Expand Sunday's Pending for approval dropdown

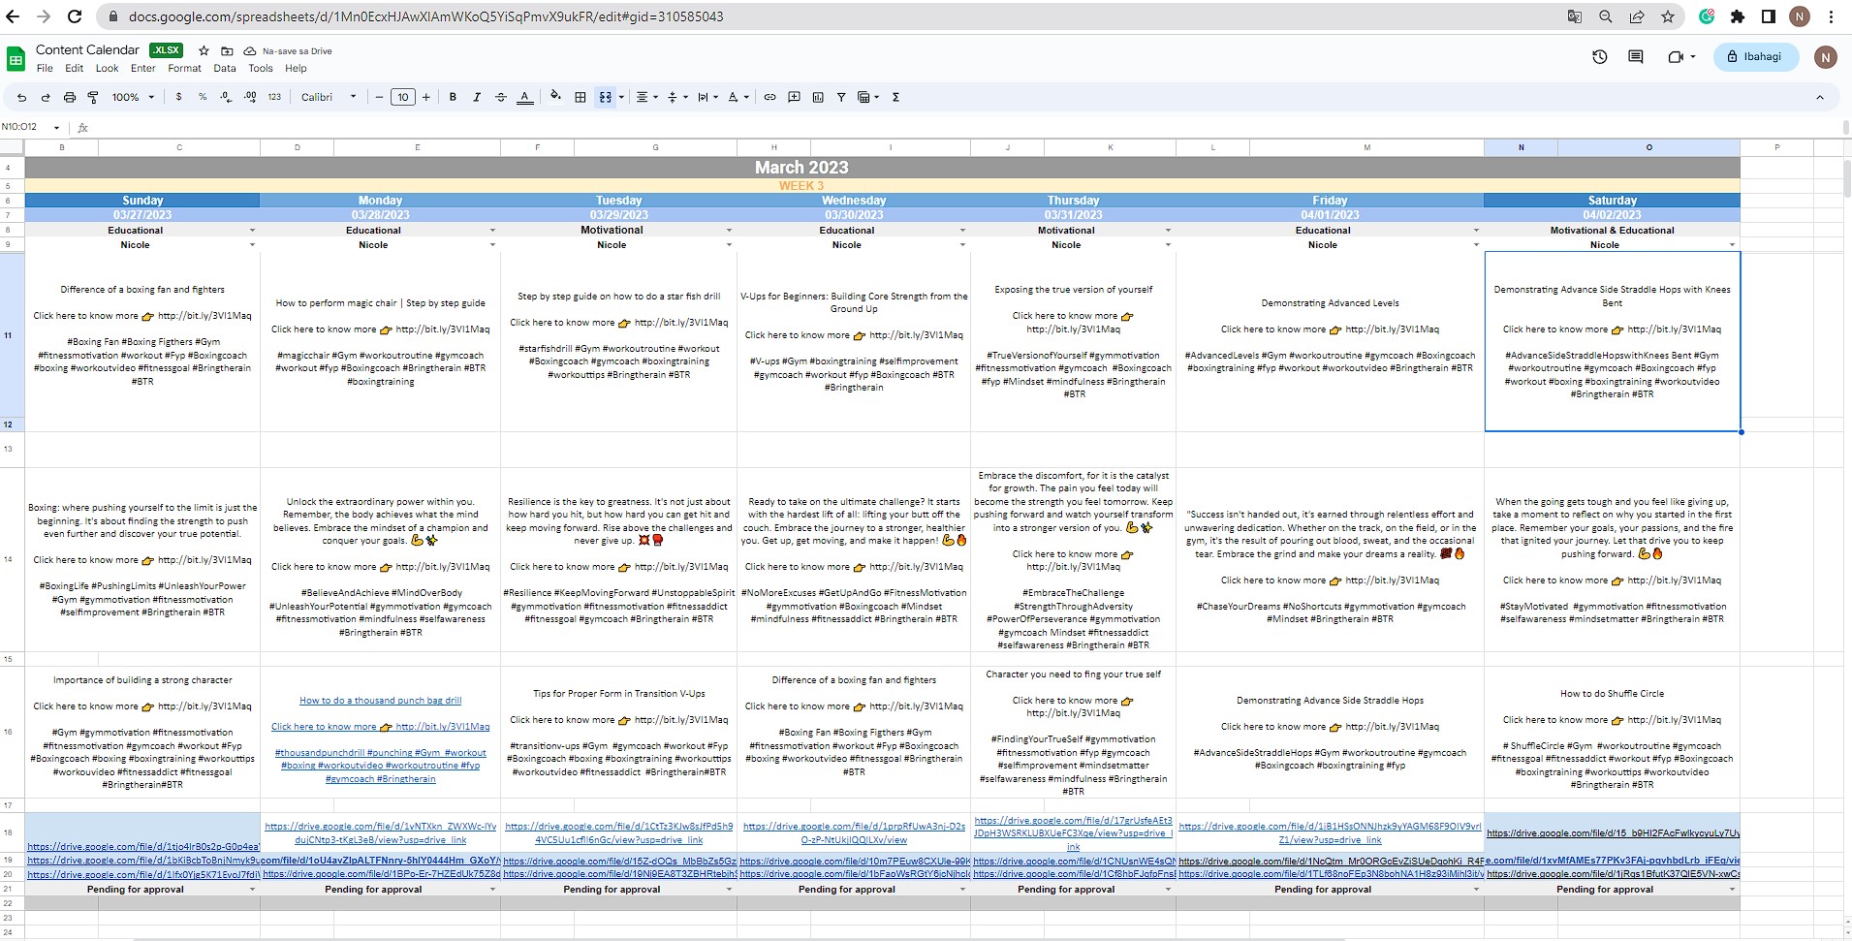pos(252,890)
